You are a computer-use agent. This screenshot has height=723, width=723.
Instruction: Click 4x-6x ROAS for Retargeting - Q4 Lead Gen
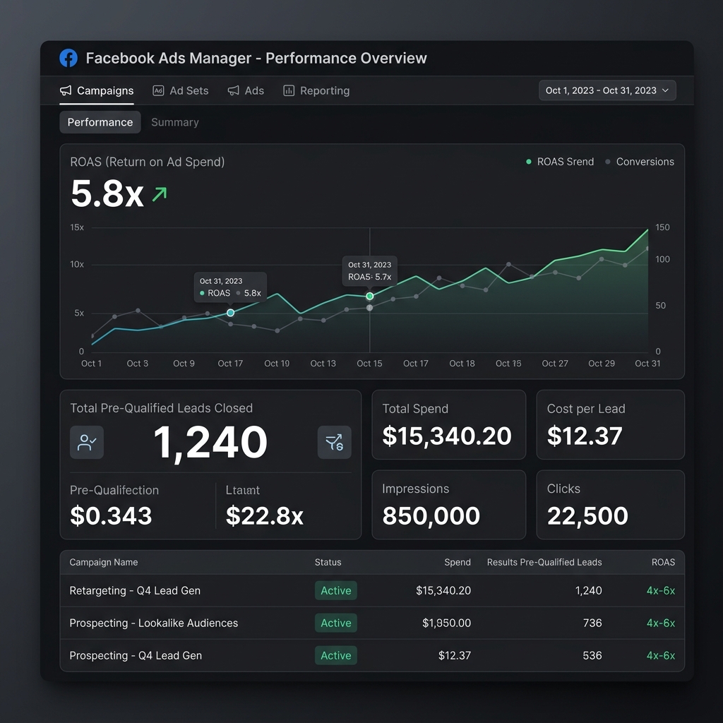[x=661, y=591]
